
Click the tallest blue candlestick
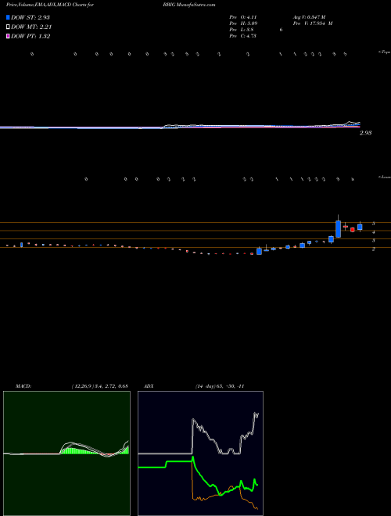tap(338, 229)
